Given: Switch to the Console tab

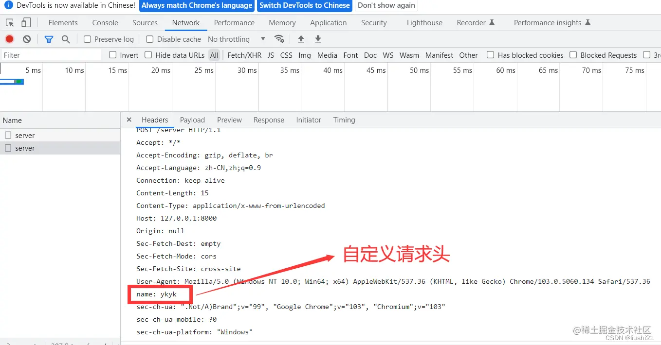Looking at the screenshot, I should [105, 23].
